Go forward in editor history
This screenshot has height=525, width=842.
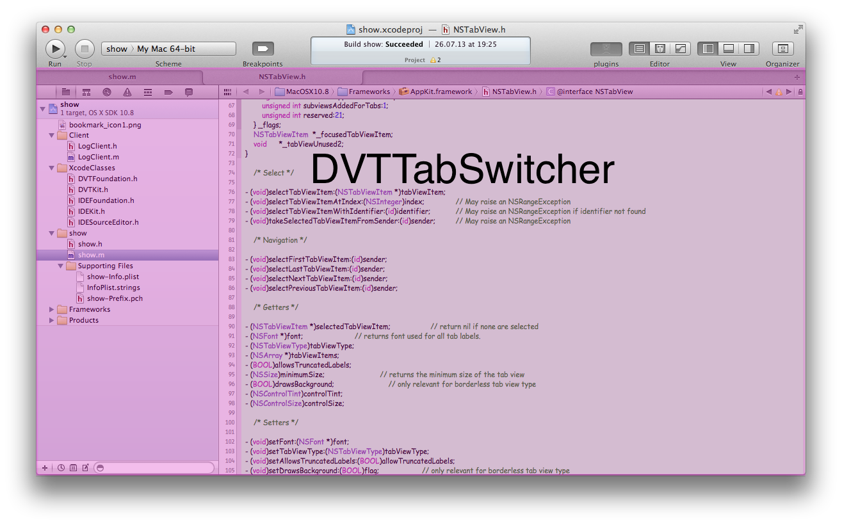[x=261, y=92]
